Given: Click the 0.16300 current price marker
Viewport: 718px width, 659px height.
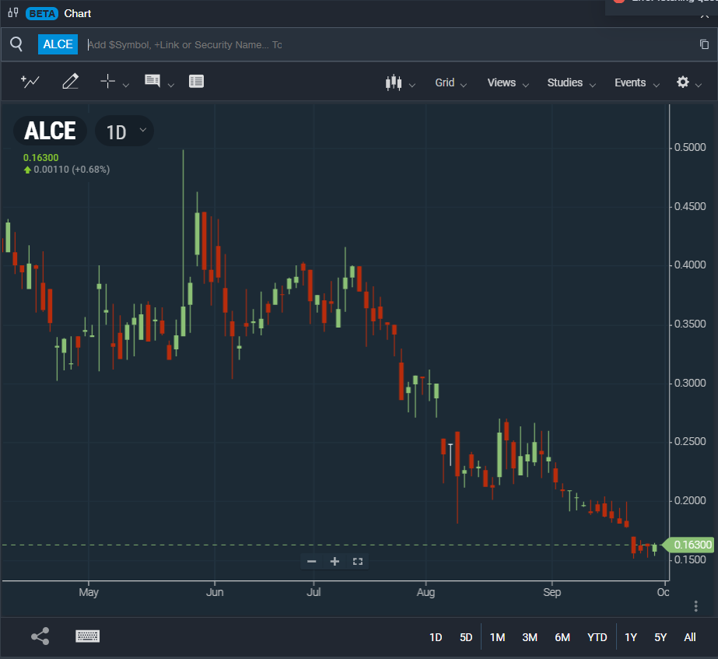Looking at the screenshot, I should click(689, 545).
